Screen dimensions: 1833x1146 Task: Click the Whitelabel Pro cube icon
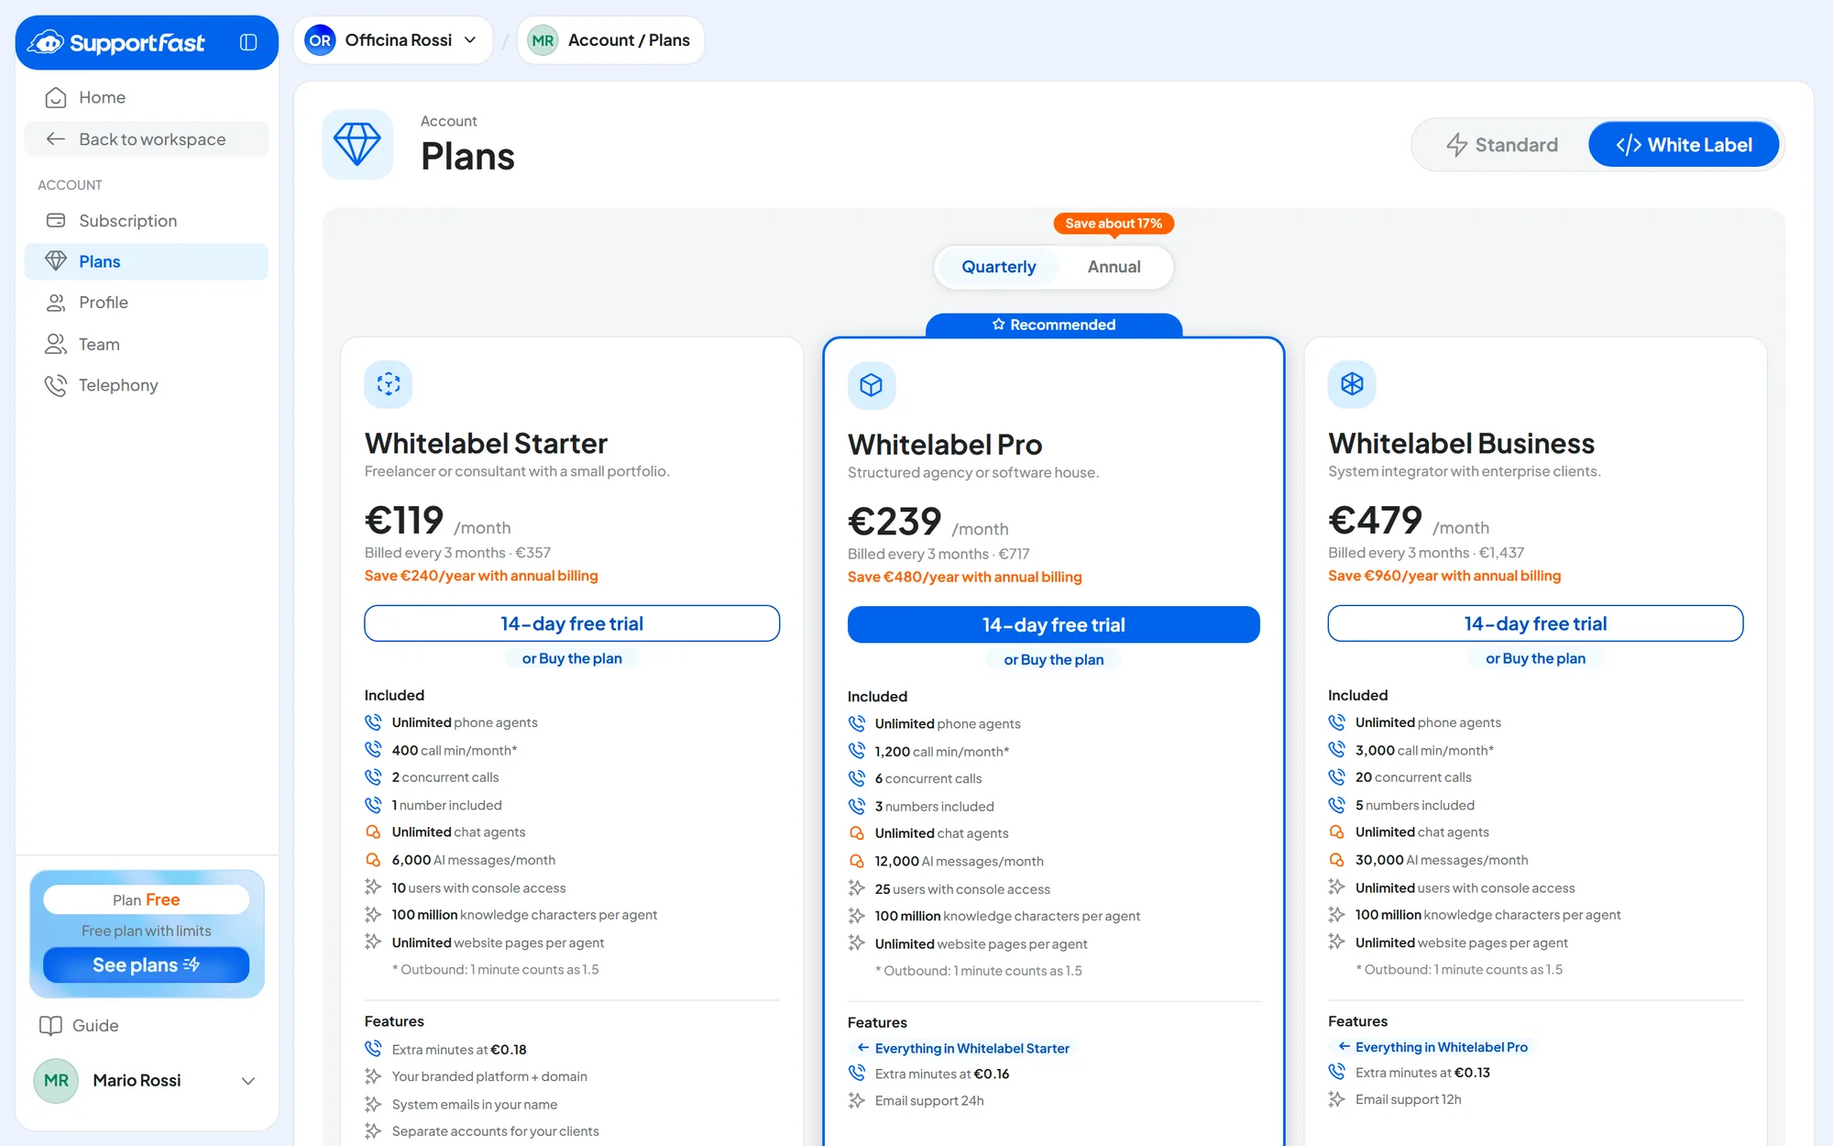pyautogui.click(x=872, y=385)
